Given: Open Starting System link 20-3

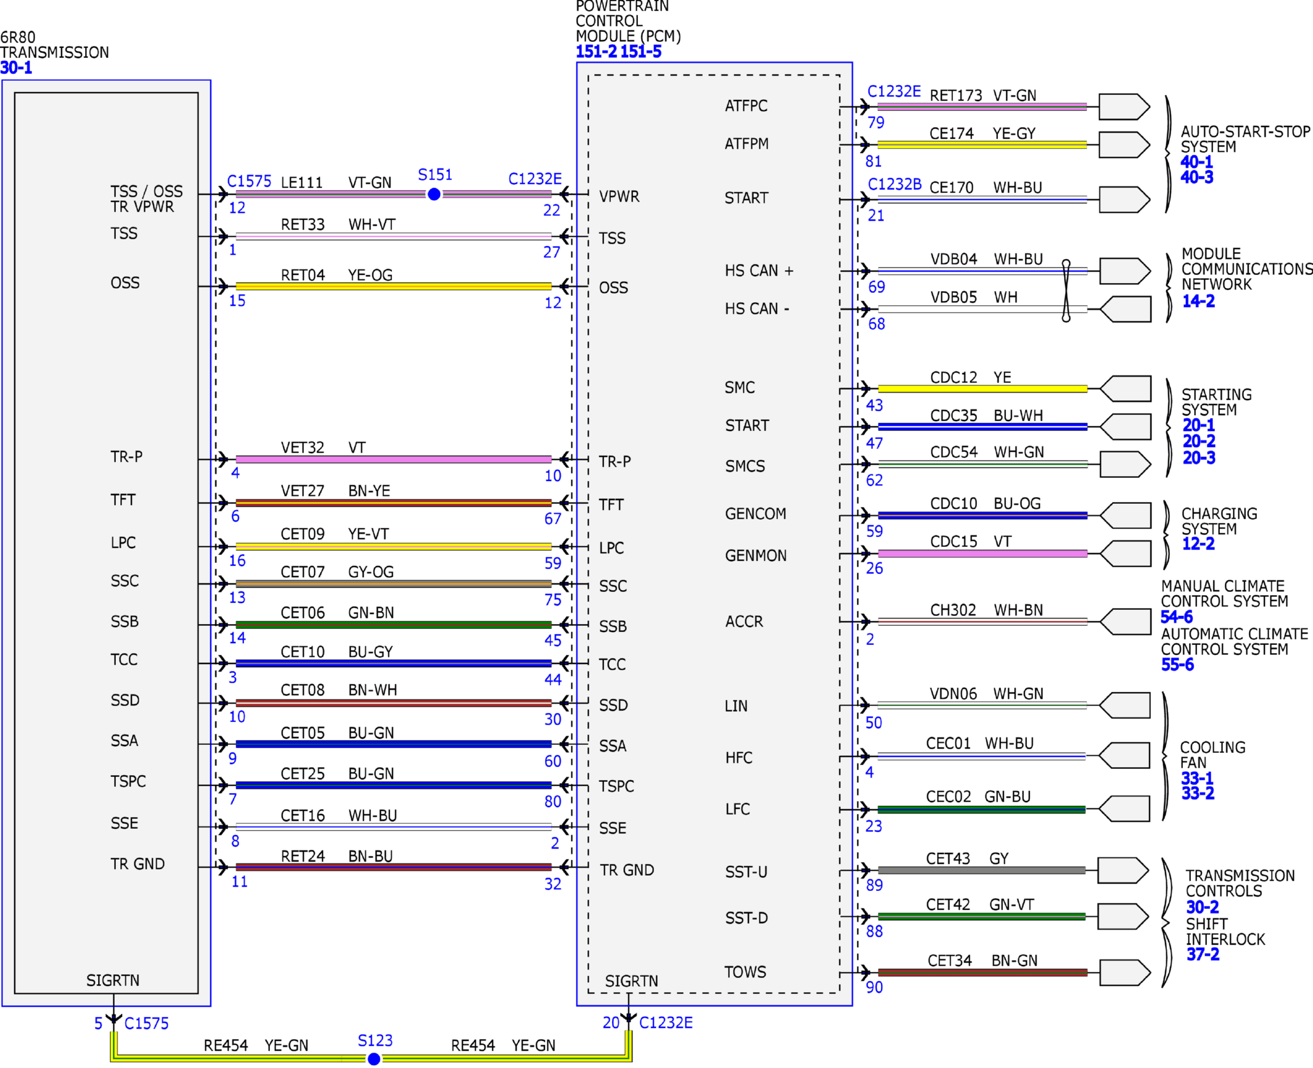Looking at the screenshot, I should click(1198, 458).
